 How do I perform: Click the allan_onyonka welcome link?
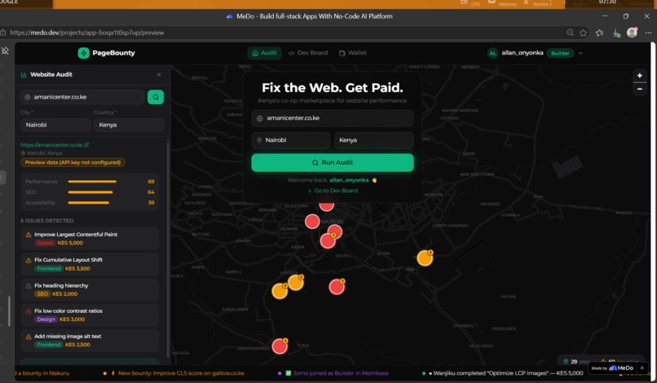tap(349, 180)
